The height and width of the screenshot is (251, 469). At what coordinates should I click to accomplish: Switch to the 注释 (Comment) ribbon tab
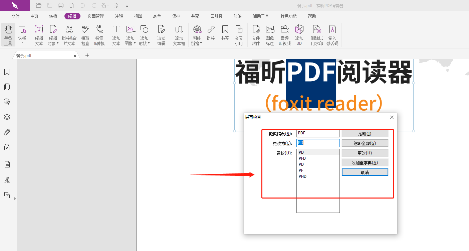(x=119, y=16)
